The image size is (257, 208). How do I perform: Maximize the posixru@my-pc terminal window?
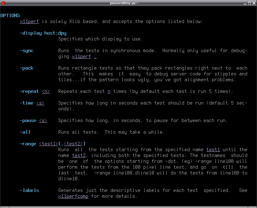point(249,3)
